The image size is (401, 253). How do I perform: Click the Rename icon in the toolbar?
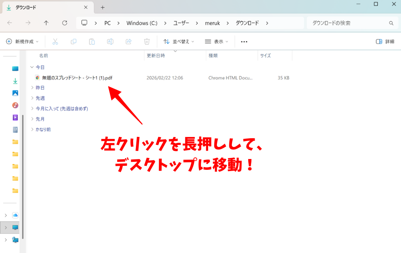click(110, 41)
